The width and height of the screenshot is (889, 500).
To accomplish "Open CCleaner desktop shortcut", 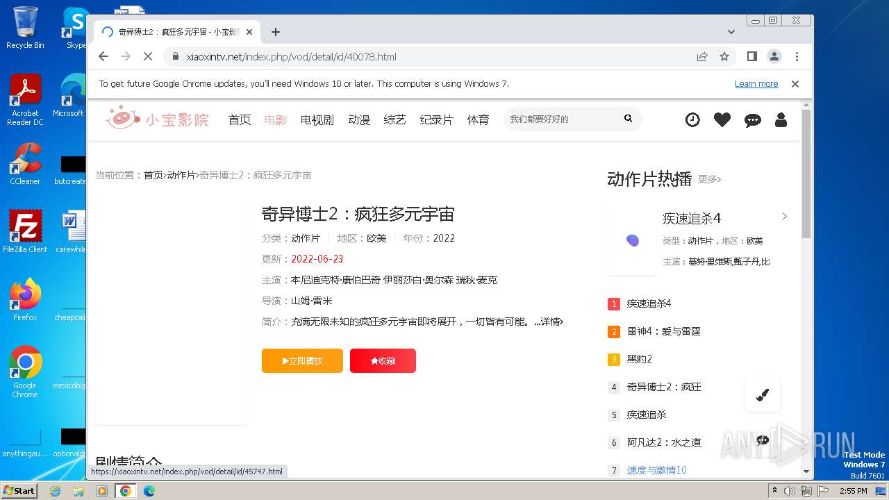I will (25, 164).
